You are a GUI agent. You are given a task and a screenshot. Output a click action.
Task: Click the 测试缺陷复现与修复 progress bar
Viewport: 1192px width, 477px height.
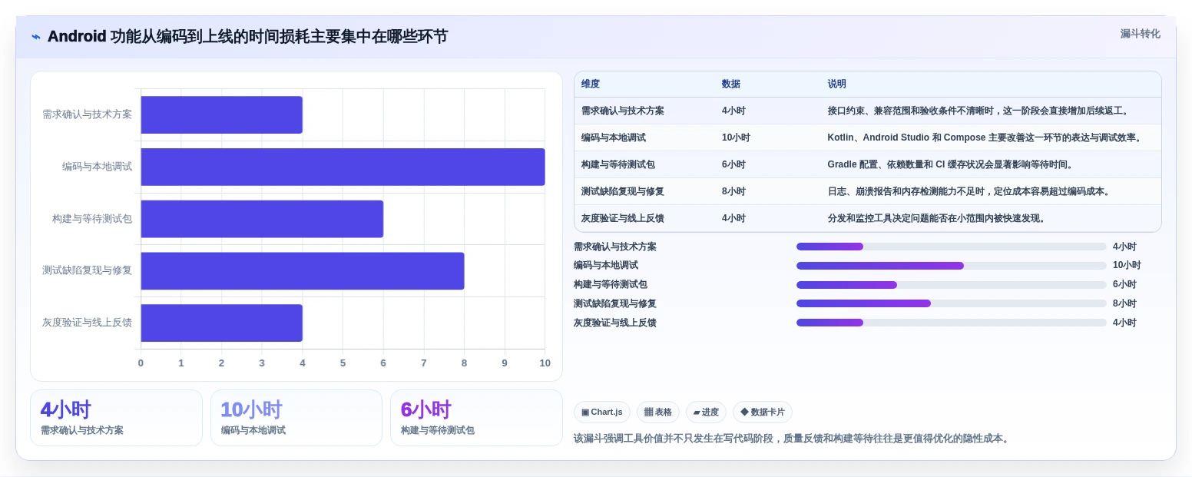tap(951, 303)
